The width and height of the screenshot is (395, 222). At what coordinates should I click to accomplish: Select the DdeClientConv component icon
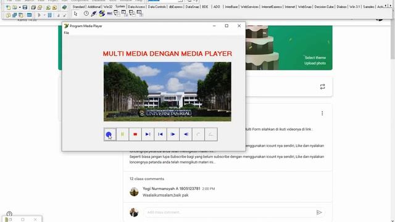click(117, 14)
